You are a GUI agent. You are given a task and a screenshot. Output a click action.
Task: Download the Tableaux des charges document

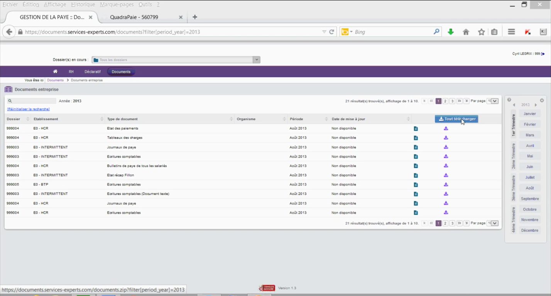[x=446, y=138]
